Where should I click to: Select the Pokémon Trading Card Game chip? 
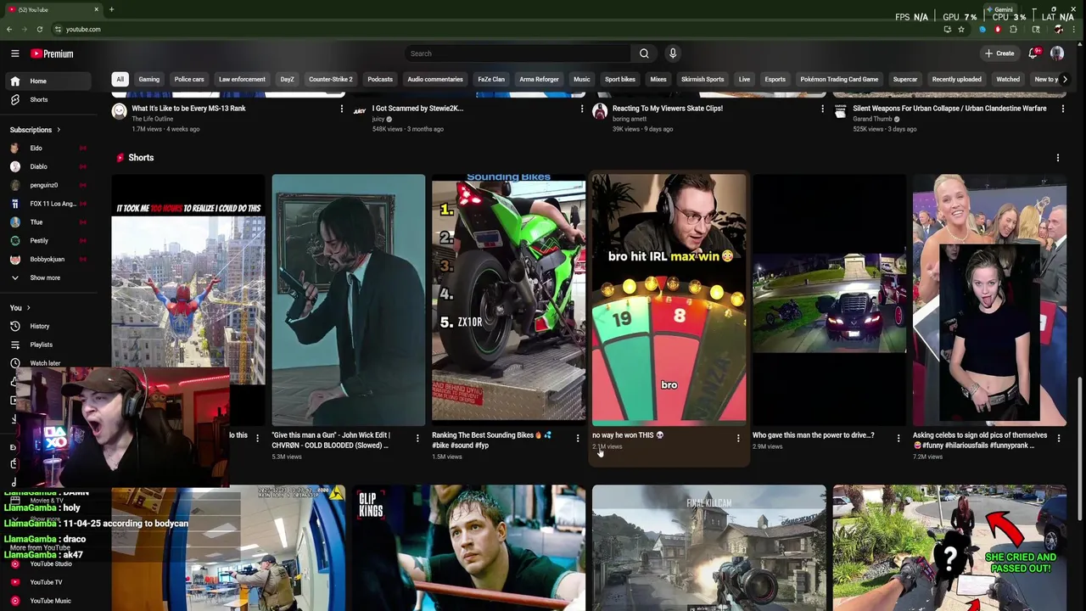(839, 79)
